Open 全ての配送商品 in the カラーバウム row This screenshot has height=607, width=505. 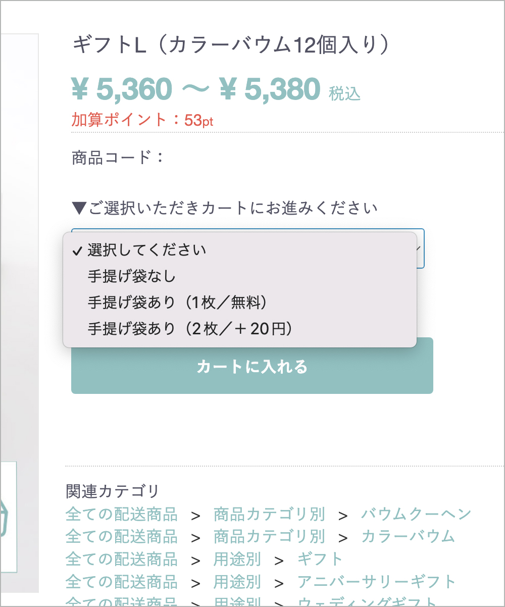[122, 536]
